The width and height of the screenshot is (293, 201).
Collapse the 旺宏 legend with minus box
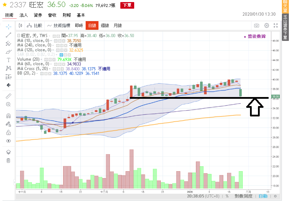click(x=18, y=35)
